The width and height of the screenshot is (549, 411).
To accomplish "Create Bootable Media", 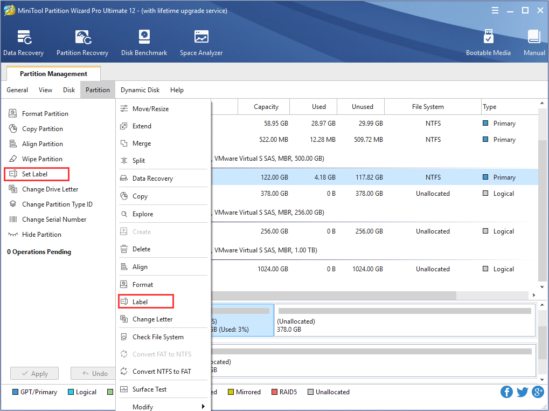I will pyautogui.click(x=488, y=42).
